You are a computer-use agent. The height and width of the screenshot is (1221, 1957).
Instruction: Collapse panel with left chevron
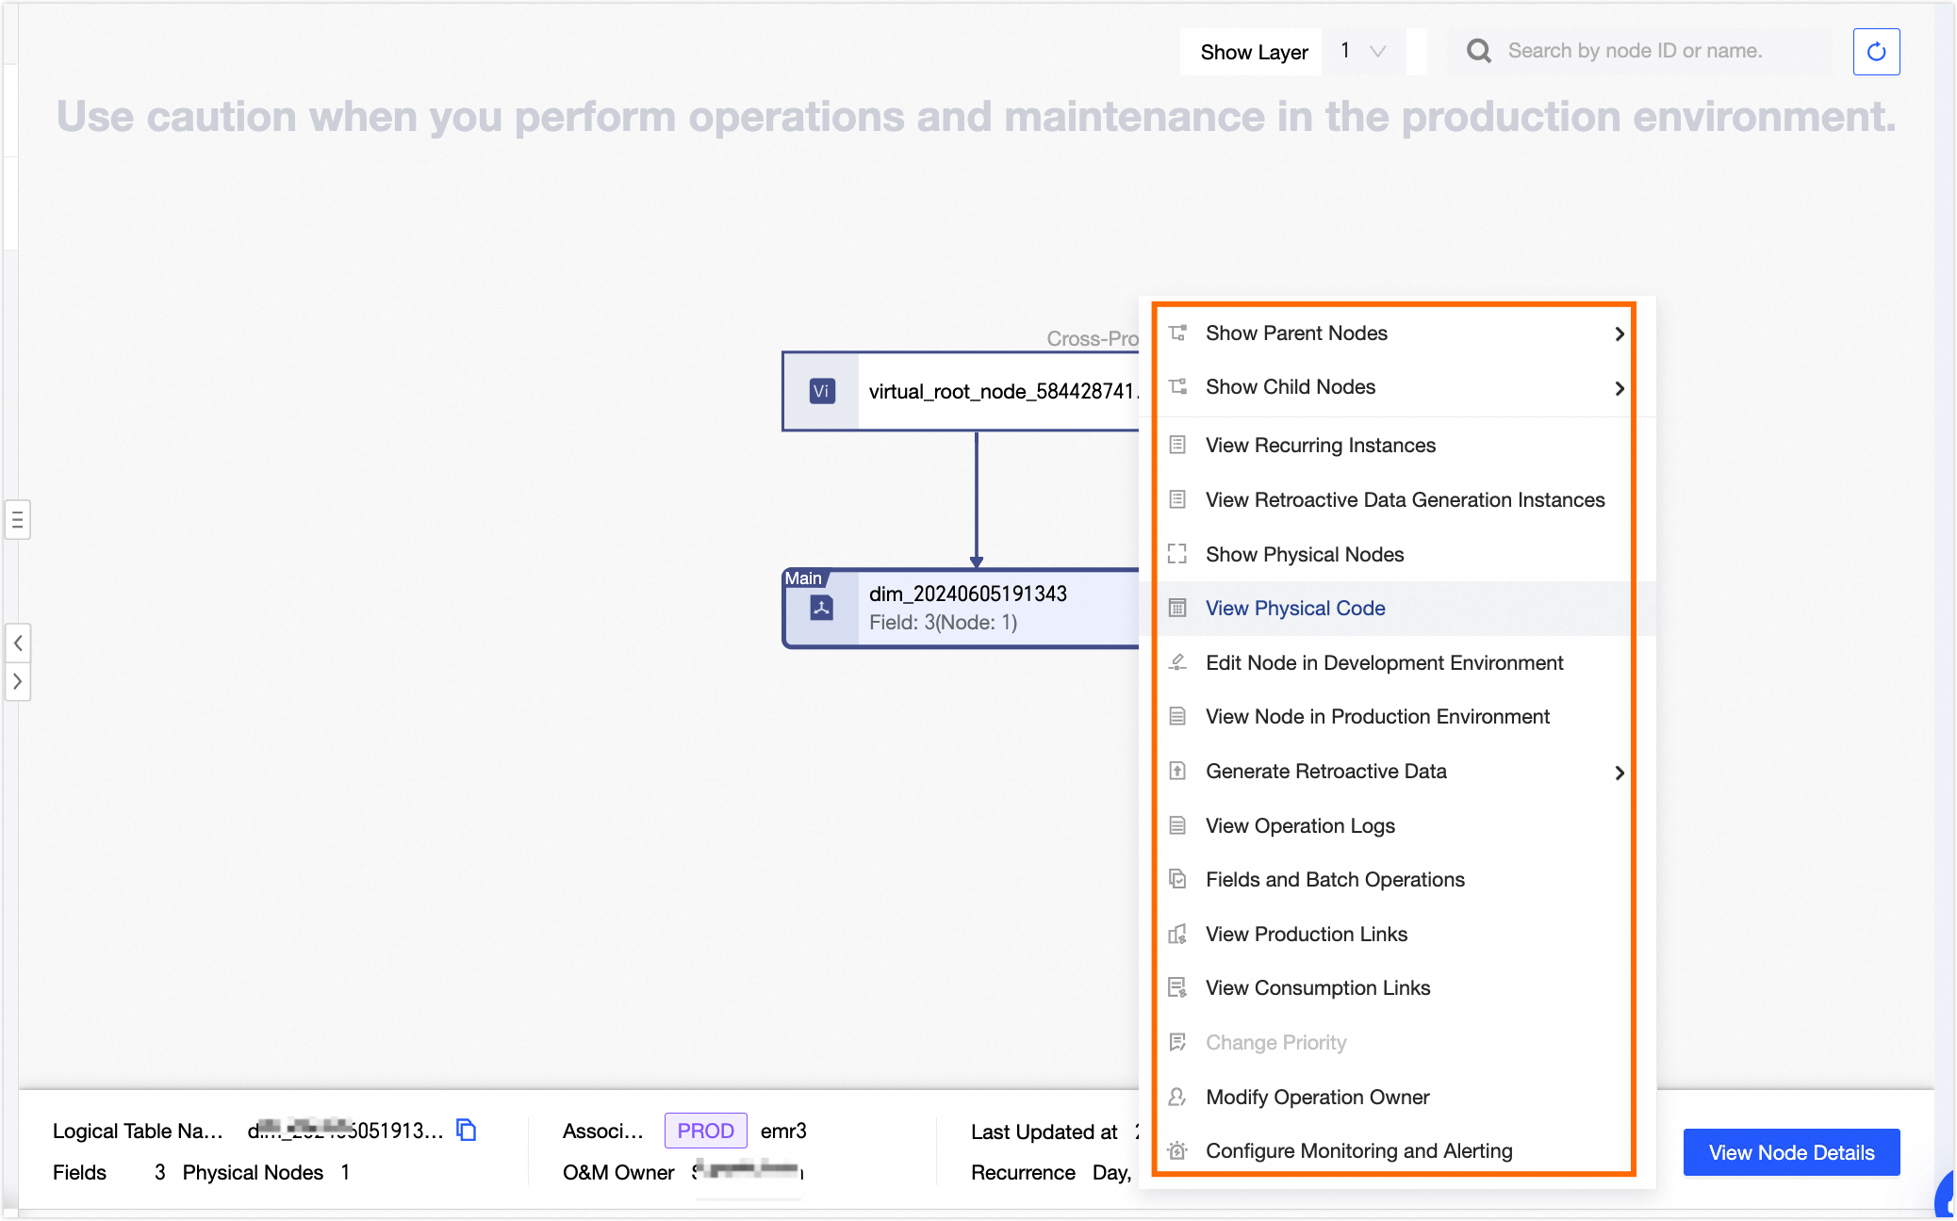click(x=17, y=643)
